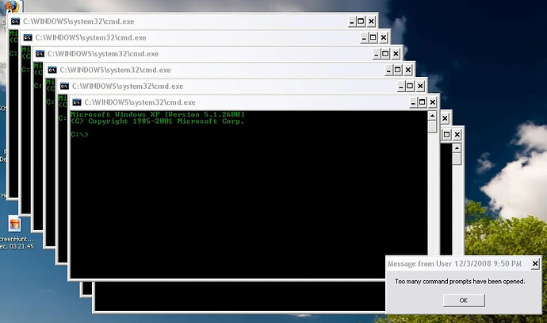Select the ScreenHunter desktop shortcut icon
The height and width of the screenshot is (323, 547).
click(14, 224)
